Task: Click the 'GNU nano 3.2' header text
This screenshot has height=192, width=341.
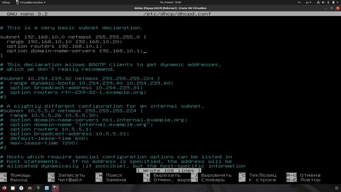Action: pos(27,14)
